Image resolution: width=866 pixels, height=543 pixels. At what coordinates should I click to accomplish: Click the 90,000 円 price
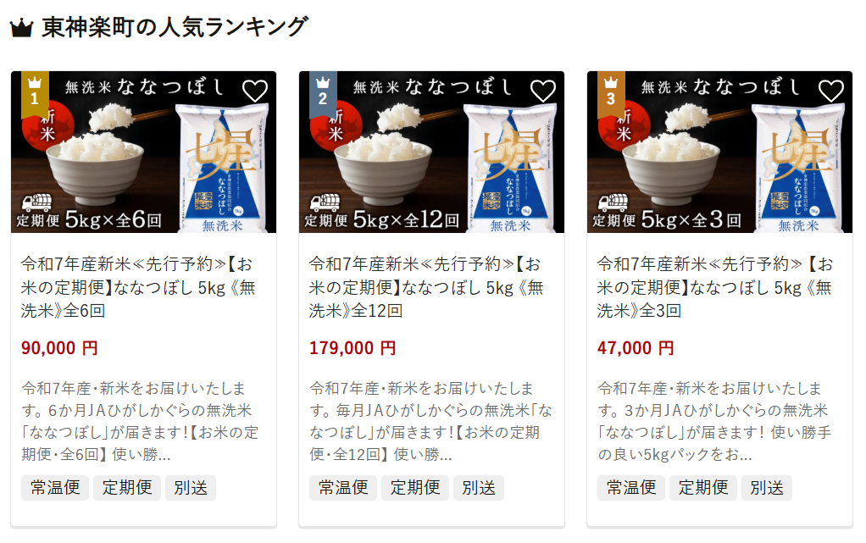(x=59, y=348)
